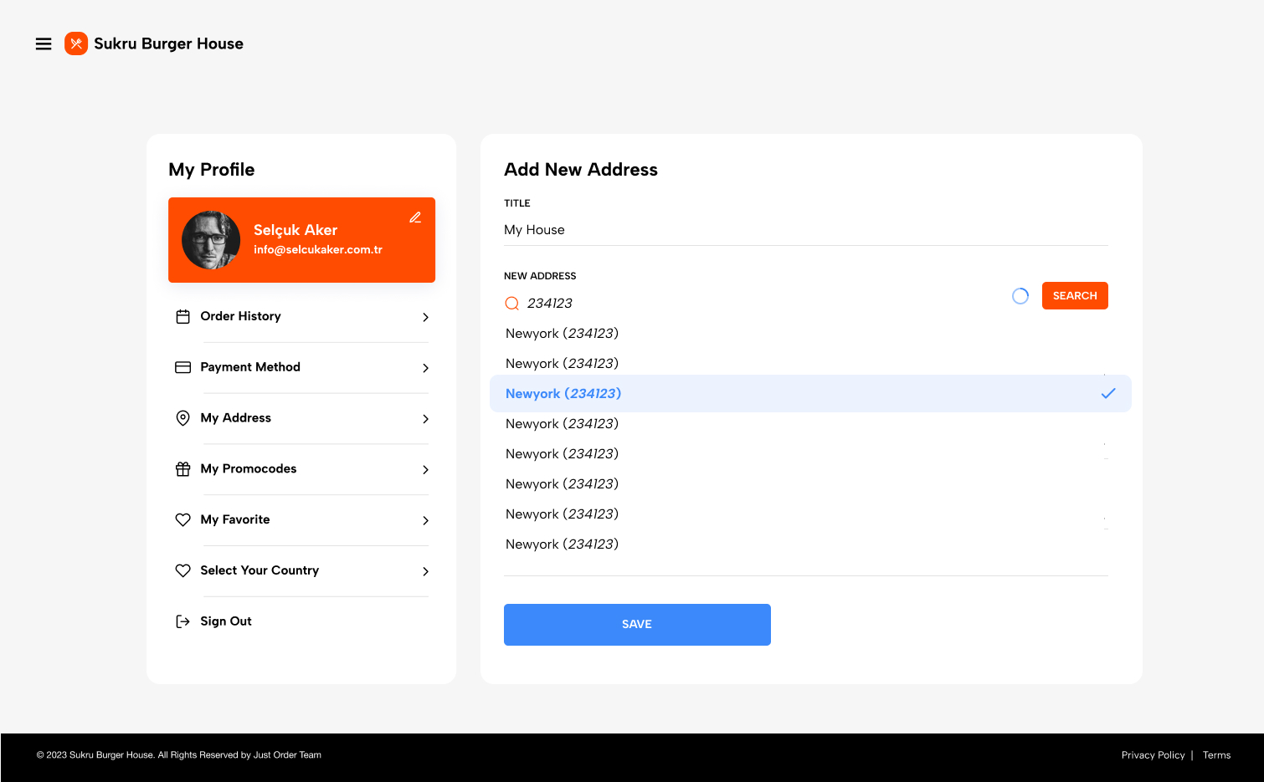Open the Payment Method menu item

pos(249,367)
